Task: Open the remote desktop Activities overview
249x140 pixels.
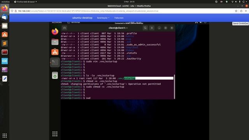Action: coord(57,23)
